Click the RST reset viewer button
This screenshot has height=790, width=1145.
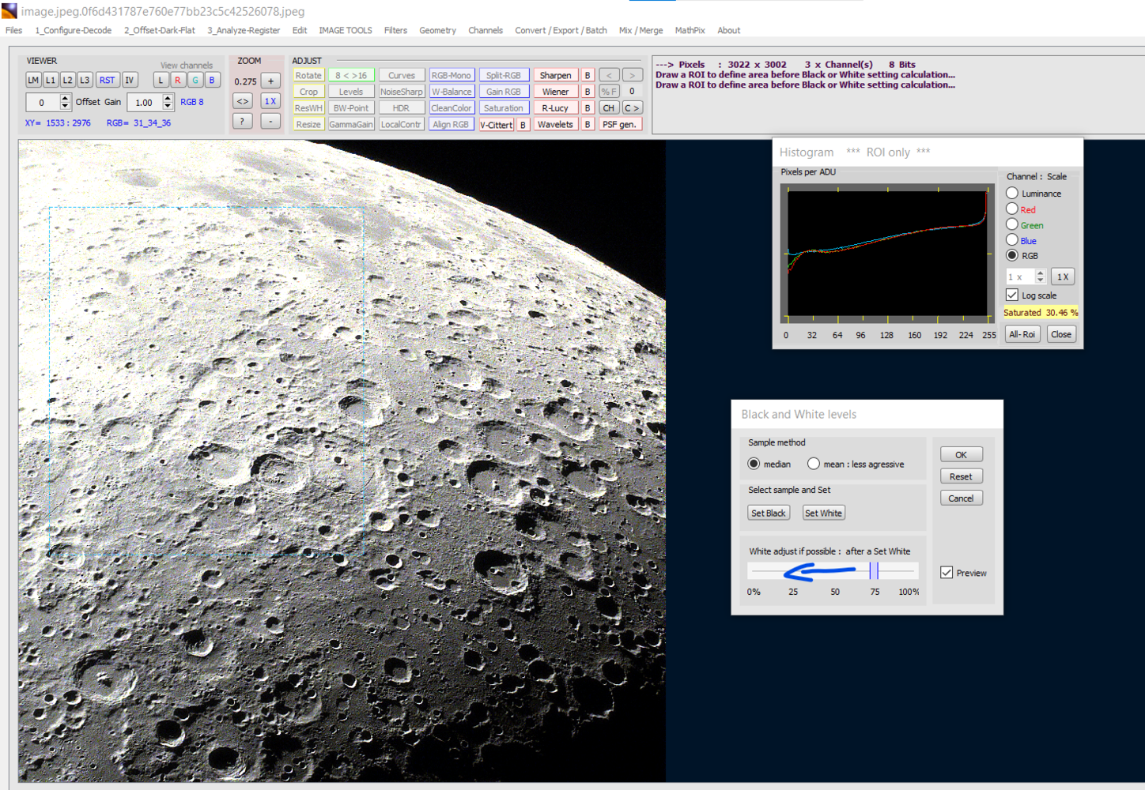click(x=107, y=80)
